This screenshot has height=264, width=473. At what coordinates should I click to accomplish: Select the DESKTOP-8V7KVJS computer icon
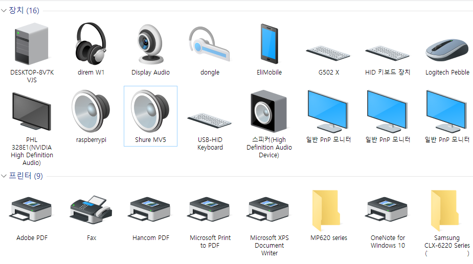click(32, 44)
